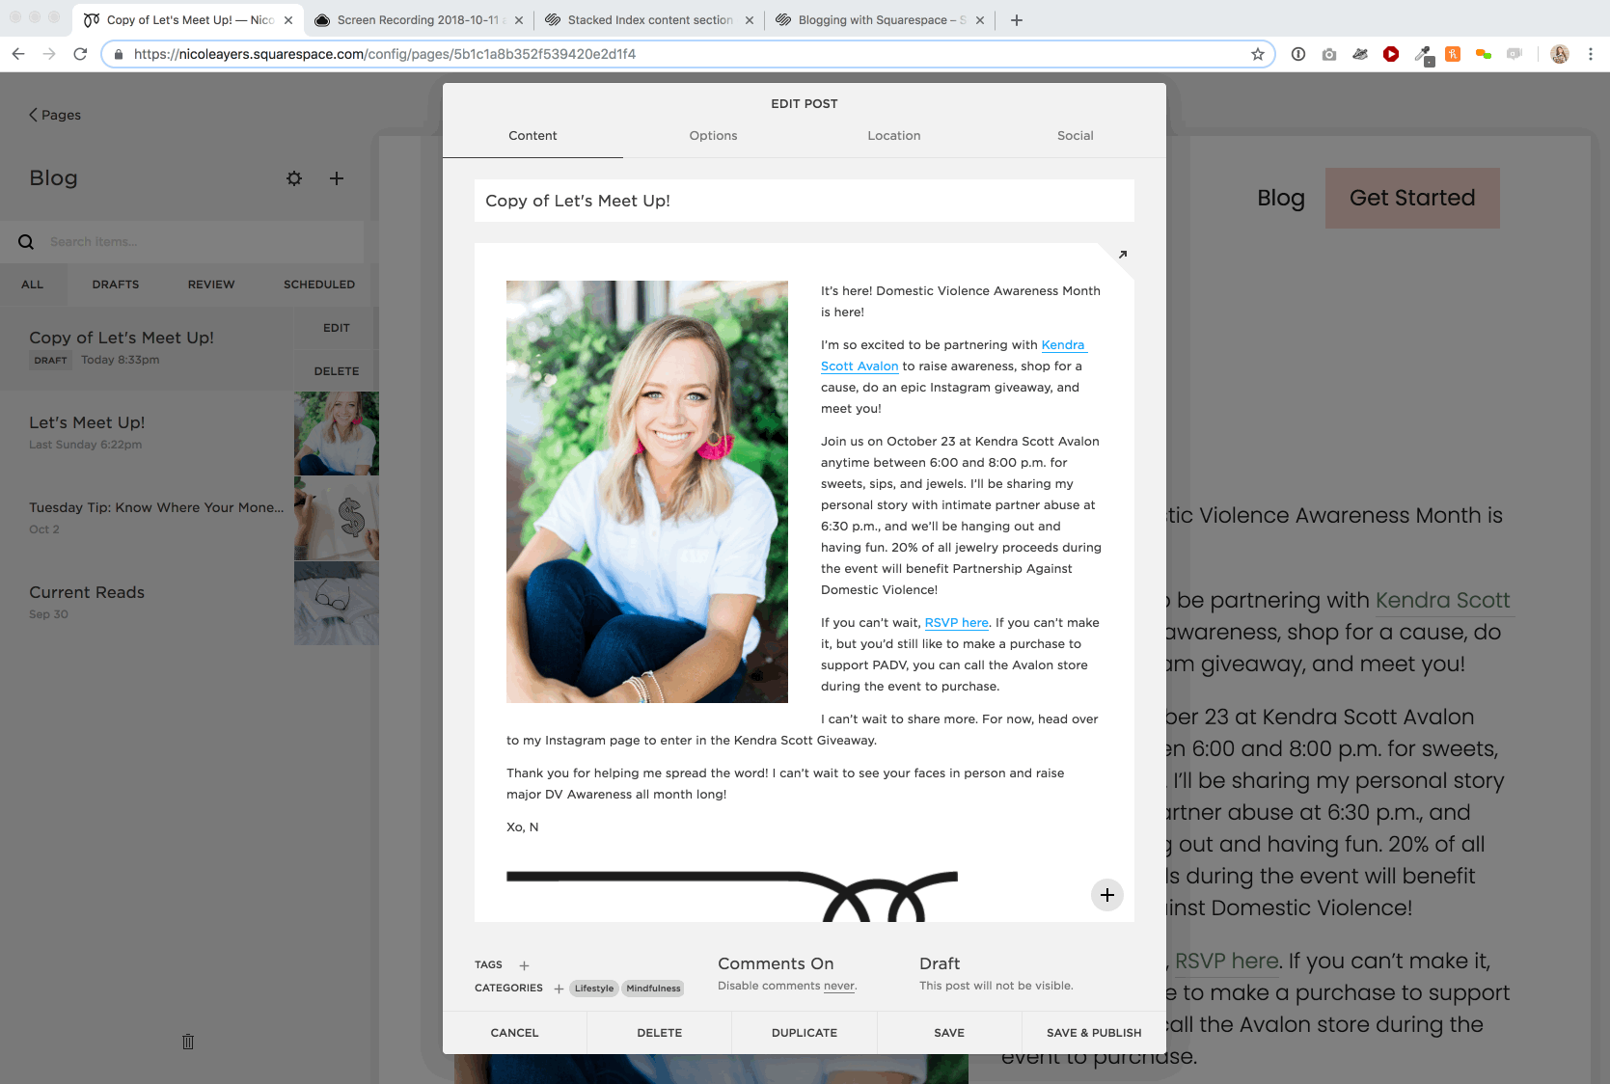Click the trash icon below the blog list
The height and width of the screenshot is (1084, 1610).
tap(188, 1042)
